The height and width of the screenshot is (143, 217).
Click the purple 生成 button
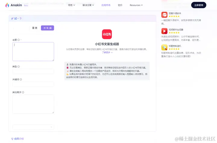[48, 28]
